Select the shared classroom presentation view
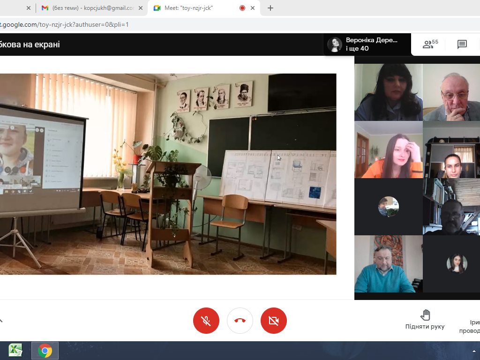Viewport: 480px width, 360px height. (x=168, y=174)
